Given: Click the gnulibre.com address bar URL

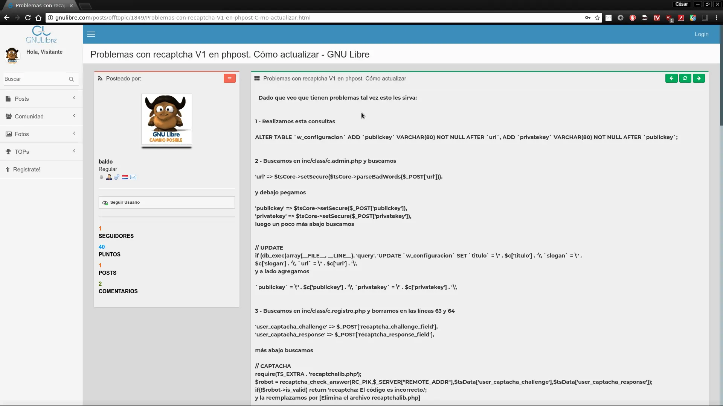Looking at the screenshot, I should [x=183, y=18].
